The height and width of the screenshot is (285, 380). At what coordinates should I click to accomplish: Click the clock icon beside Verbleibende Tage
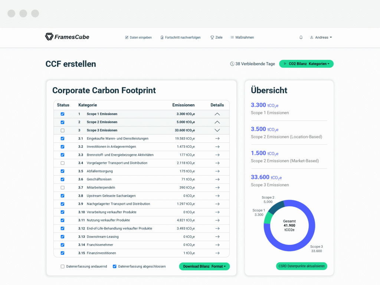point(232,64)
